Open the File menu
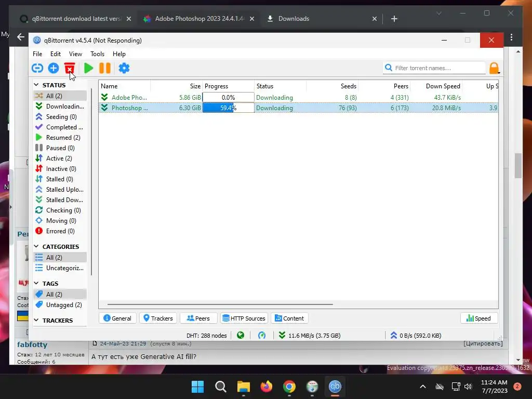532x399 pixels. (37, 54)
